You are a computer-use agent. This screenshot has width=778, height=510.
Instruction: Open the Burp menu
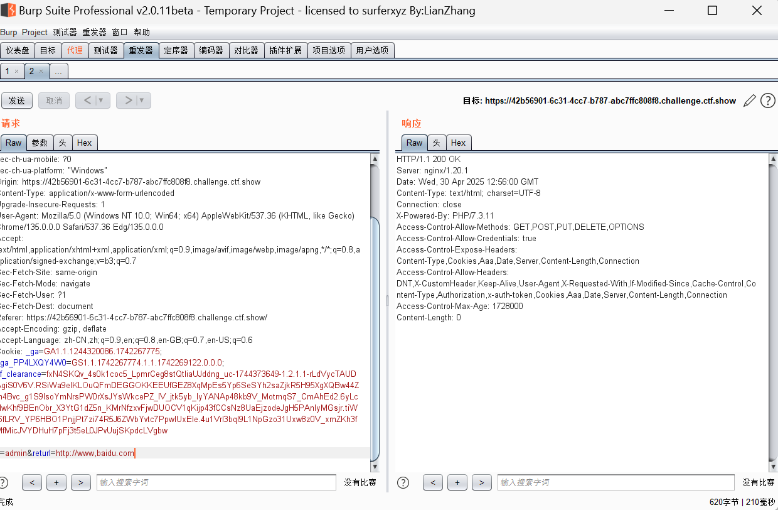tap(9, 32)
